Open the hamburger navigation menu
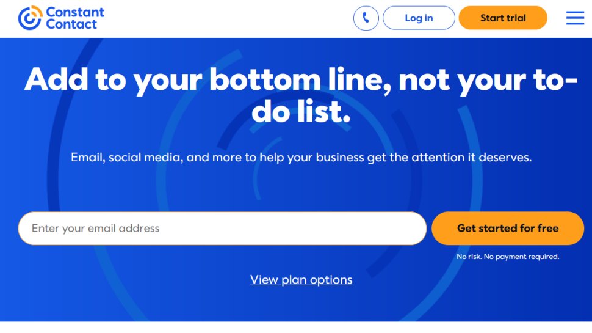The image size is (592, 333). coord(575,18)
